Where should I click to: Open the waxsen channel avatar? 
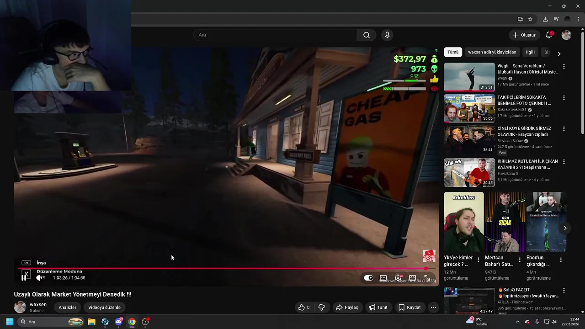tap(20, 307)
